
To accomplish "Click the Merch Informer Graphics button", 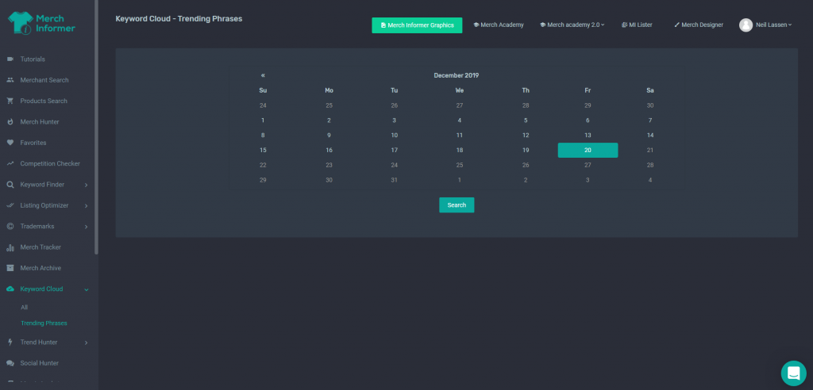I will (x=417, y=25).
